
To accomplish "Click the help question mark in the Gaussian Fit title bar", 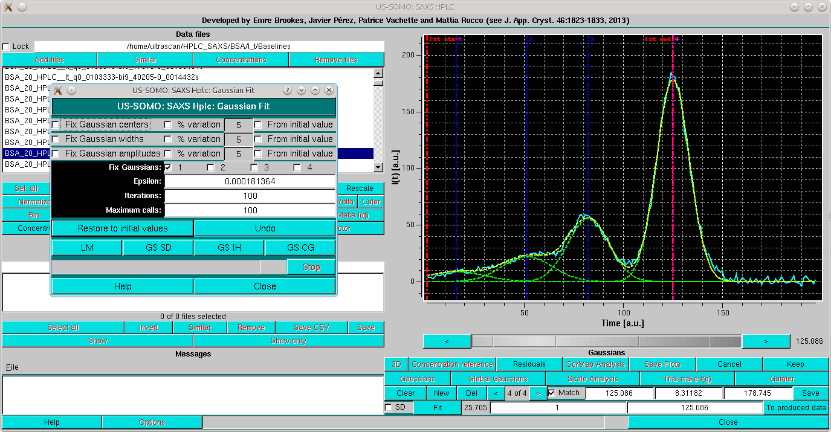I will coord(288,90).
